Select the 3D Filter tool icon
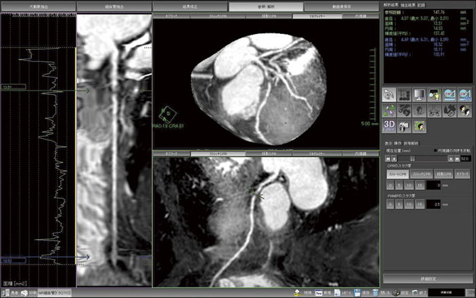 (x=391, y=125)
